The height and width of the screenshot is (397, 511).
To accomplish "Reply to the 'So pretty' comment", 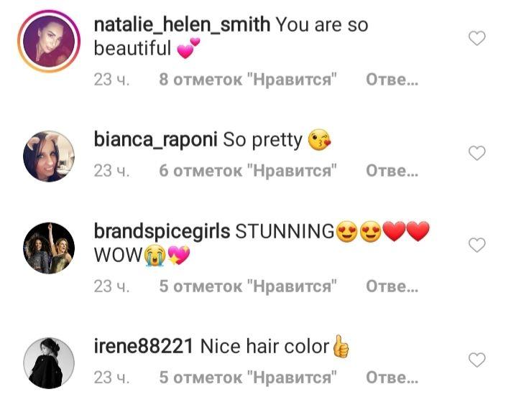I will point(392,171).
